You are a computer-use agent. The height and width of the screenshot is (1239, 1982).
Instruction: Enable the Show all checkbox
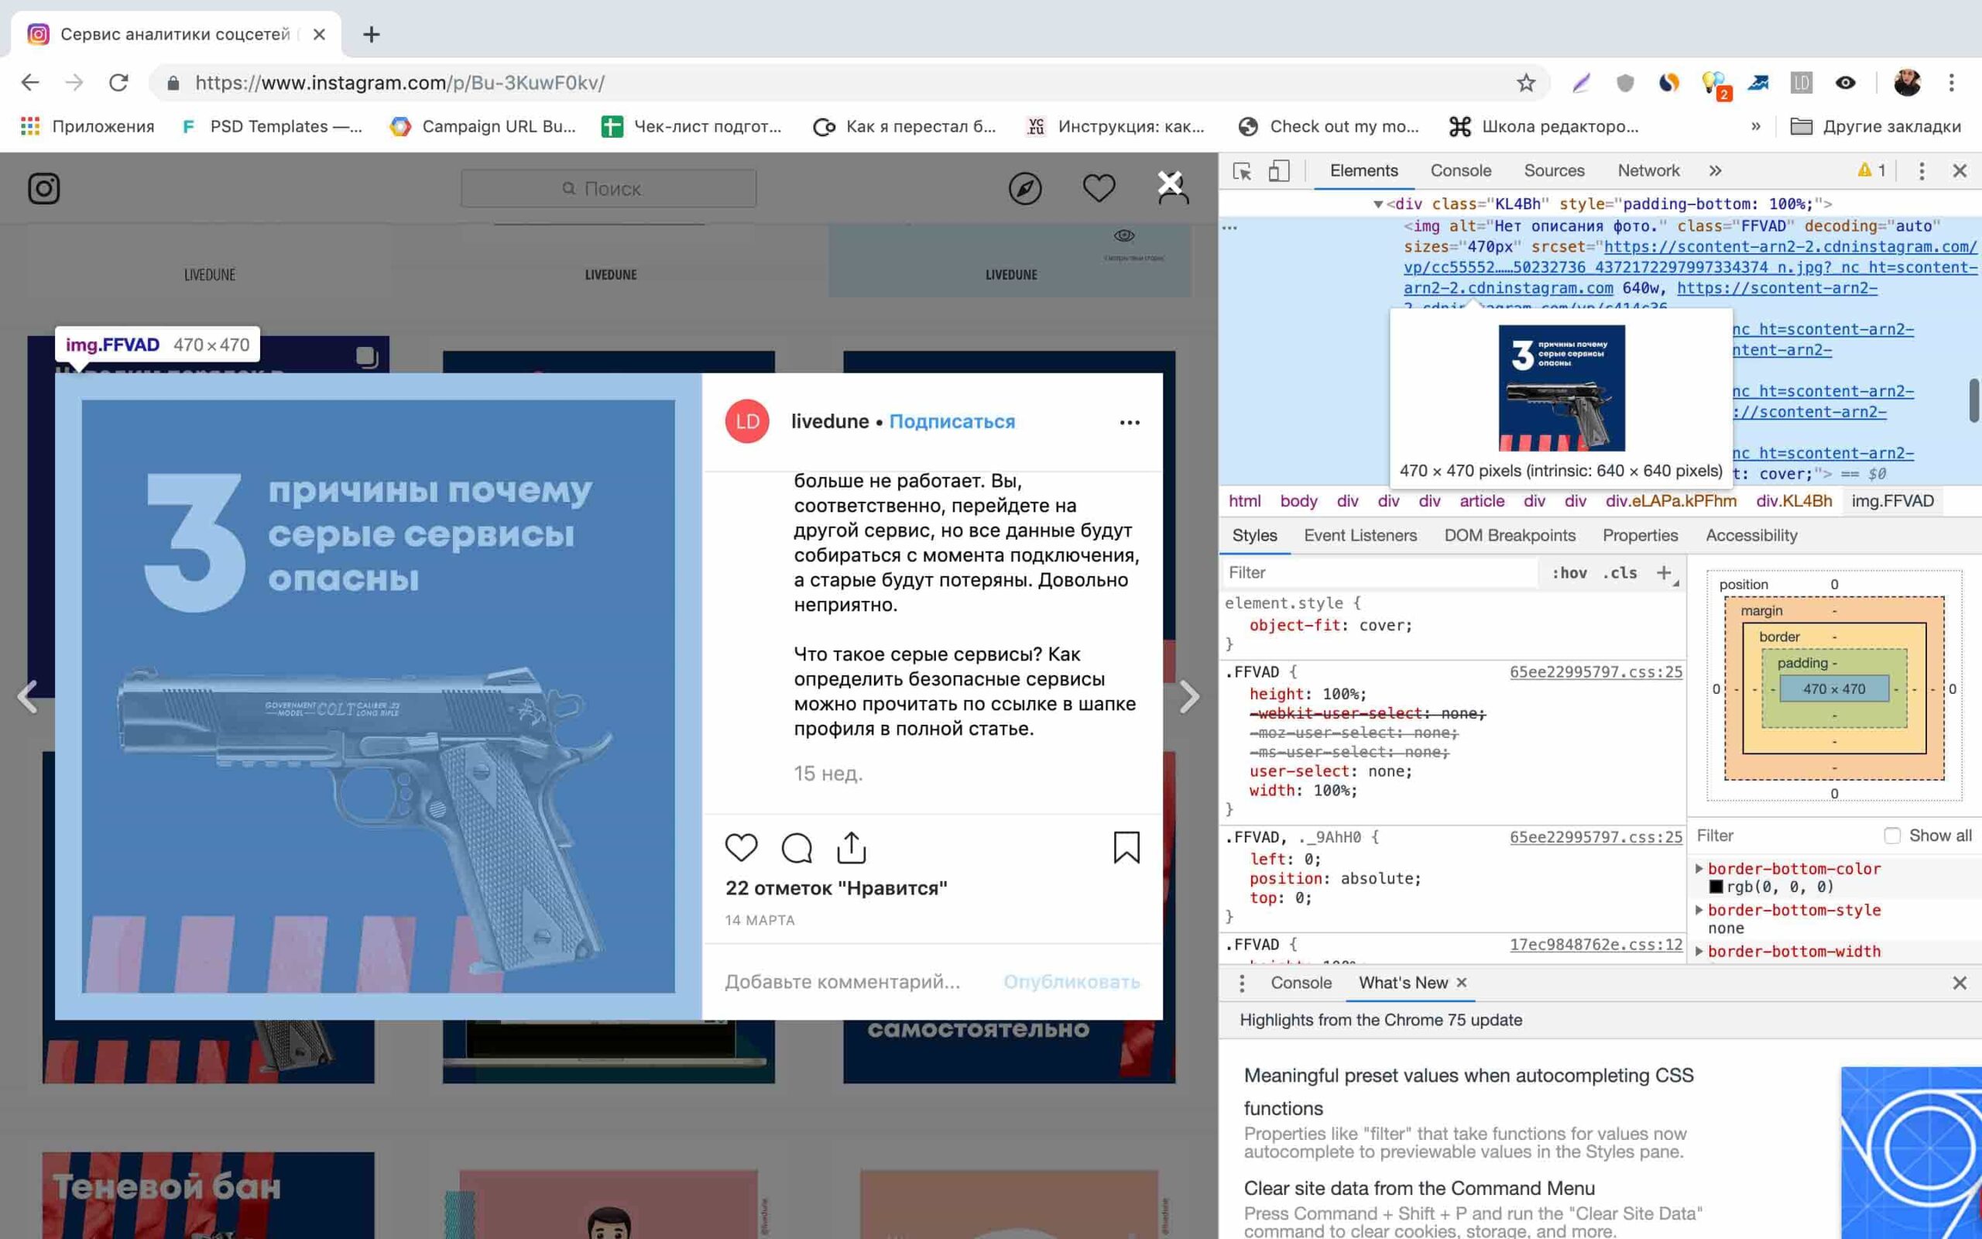[1892, 836]
